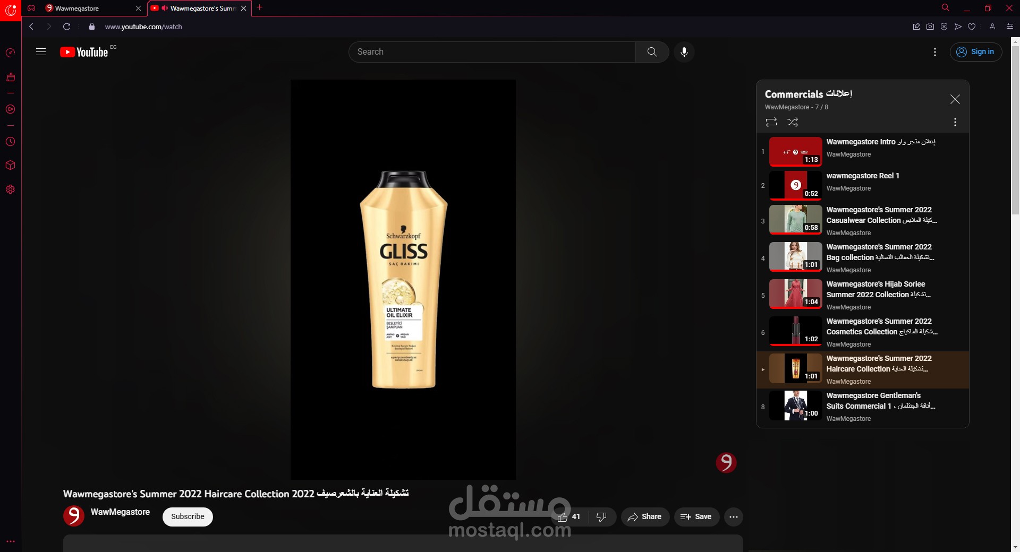Click the Gliss shampoo video player
This screenshot has width=1020, height=552.
(x=403, y=280)
